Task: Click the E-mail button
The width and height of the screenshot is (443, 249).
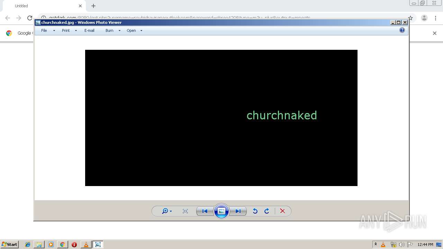Action: click(89, 30)
